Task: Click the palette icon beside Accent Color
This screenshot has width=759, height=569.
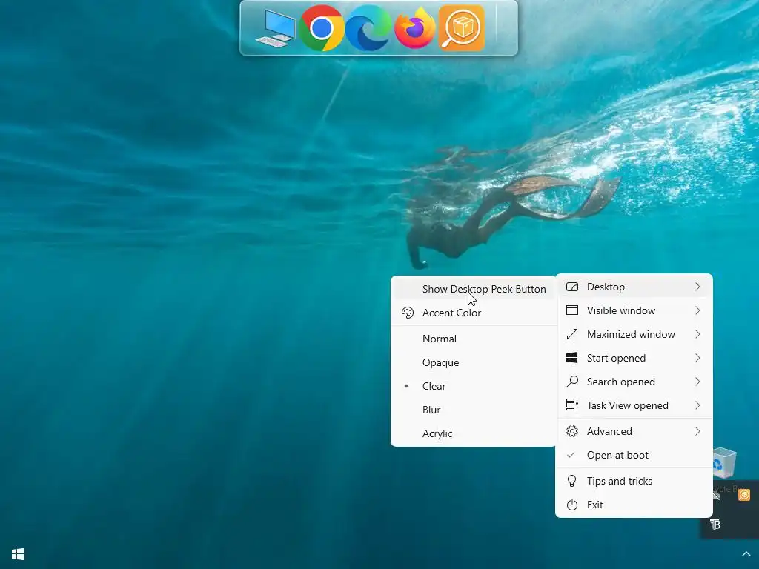Action: [408, 313]
